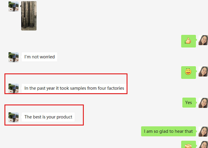The height and width of the screenshot is (148, 208).
Task: Select the "I'm not worried" message
Action: pos(40,57)
